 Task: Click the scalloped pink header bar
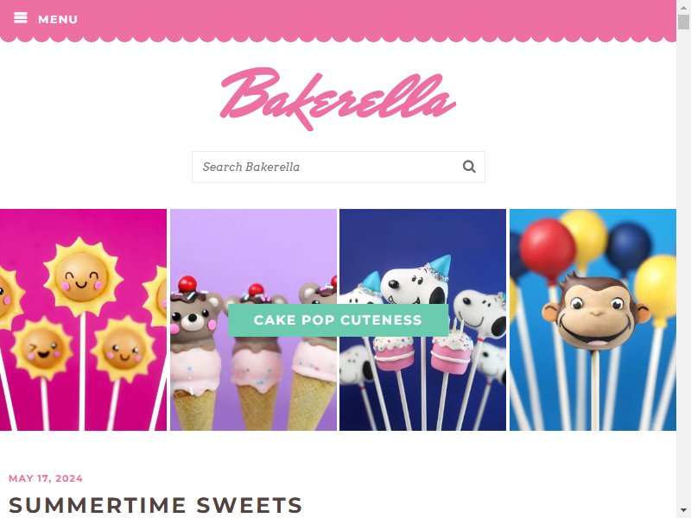pyautogui.click(x=338, y=21)
